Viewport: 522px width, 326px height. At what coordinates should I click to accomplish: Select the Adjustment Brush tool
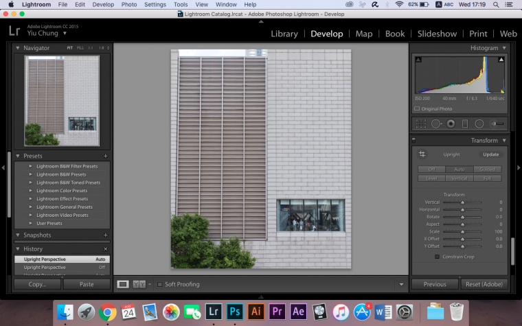(x=497, y=124)
